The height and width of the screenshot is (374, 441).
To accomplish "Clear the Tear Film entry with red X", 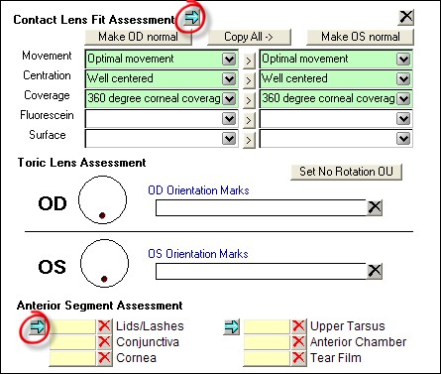I will (x=298, y=358).
